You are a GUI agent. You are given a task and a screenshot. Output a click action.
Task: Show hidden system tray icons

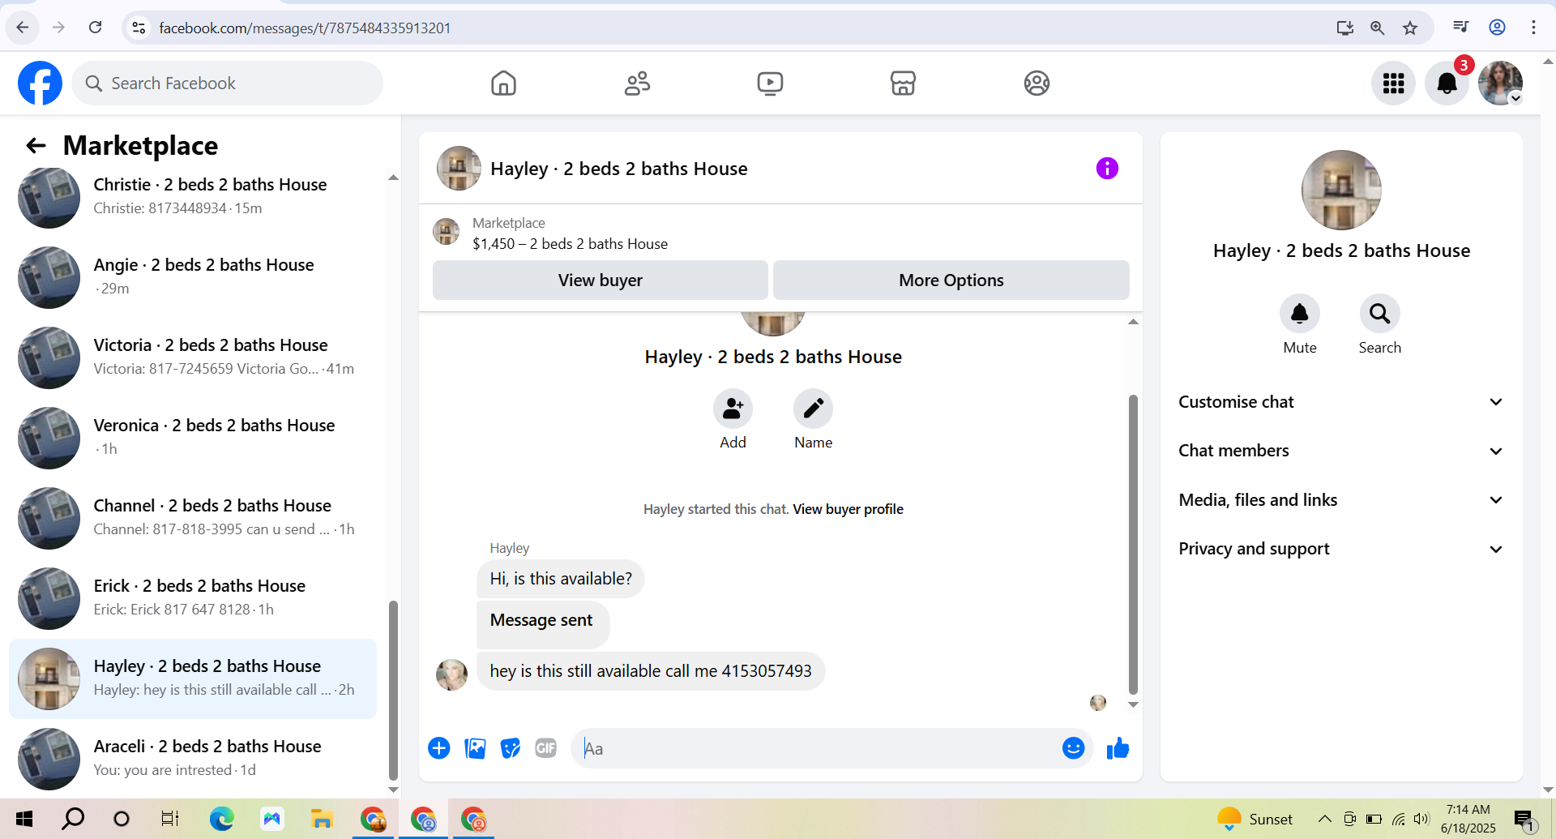(x=1324, y=819)
